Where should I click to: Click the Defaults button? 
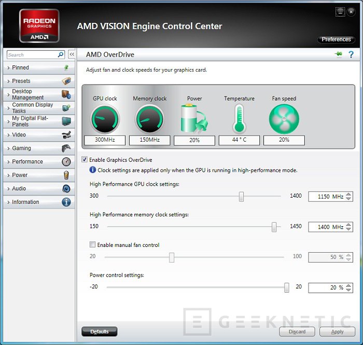click(100, 332)
